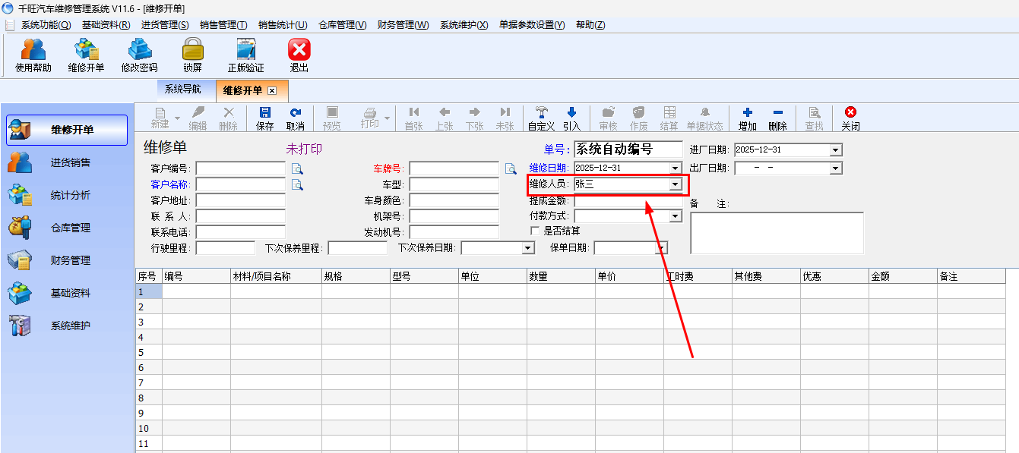Expand the 进厂日期 date picker

click(836, 150)
